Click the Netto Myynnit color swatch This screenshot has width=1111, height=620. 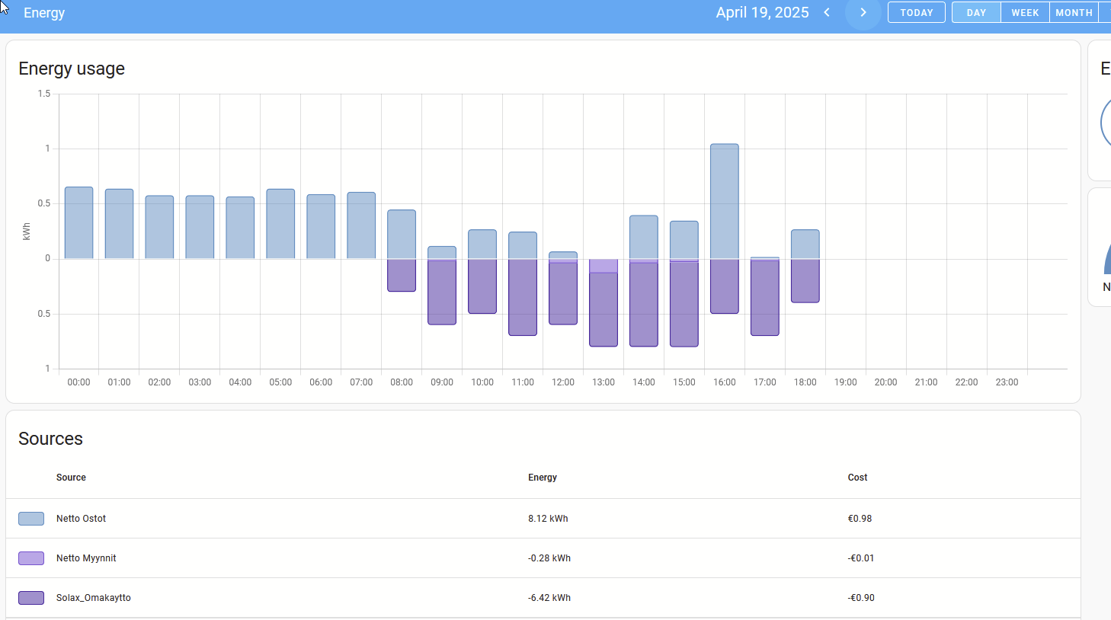pos(31,558)
